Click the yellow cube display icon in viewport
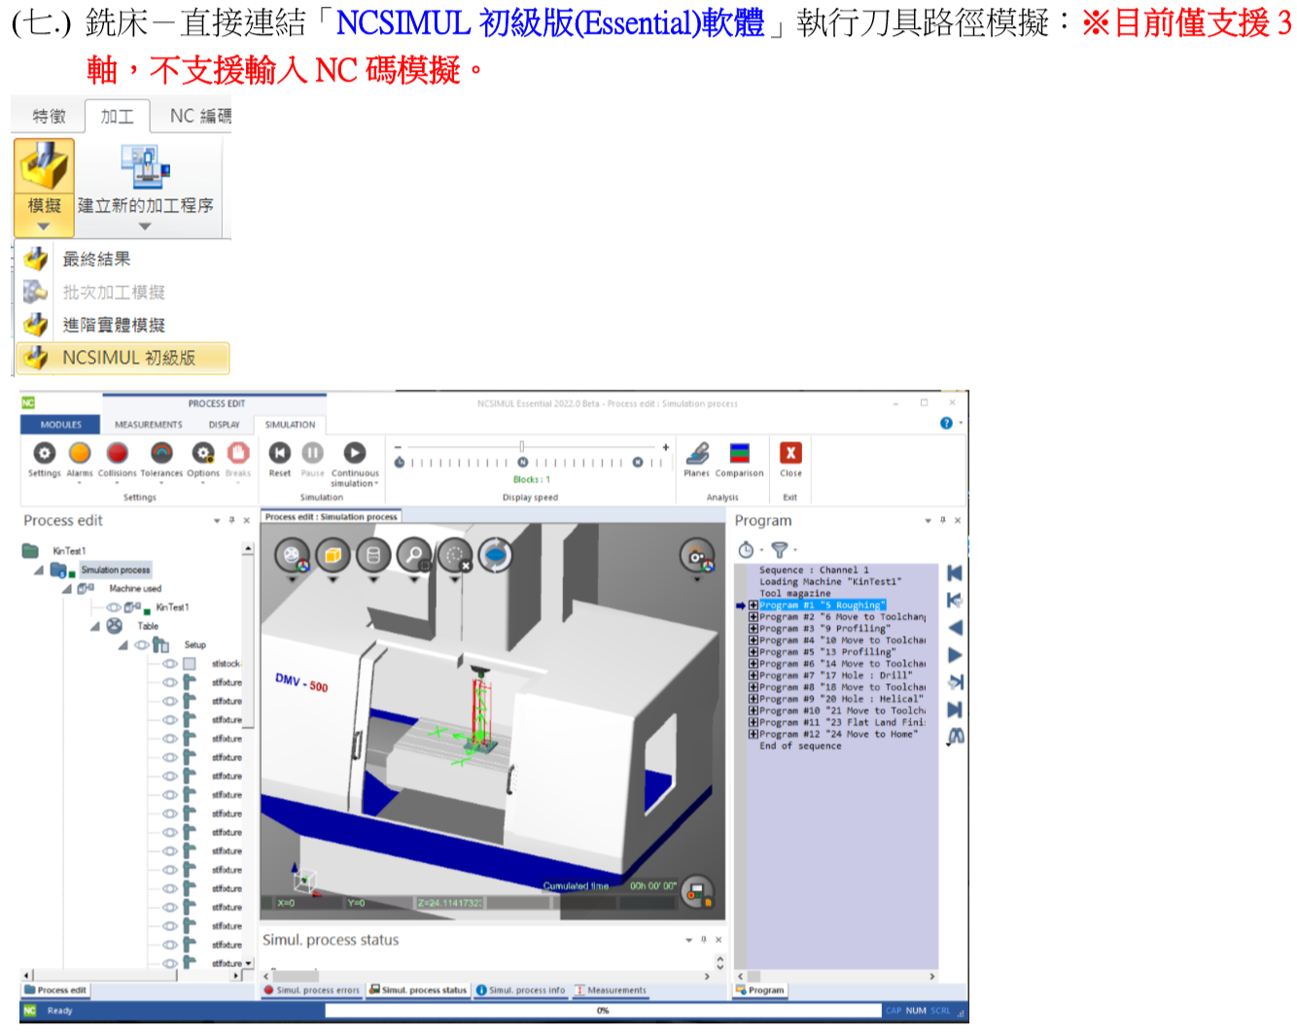 tap(333, 556)
